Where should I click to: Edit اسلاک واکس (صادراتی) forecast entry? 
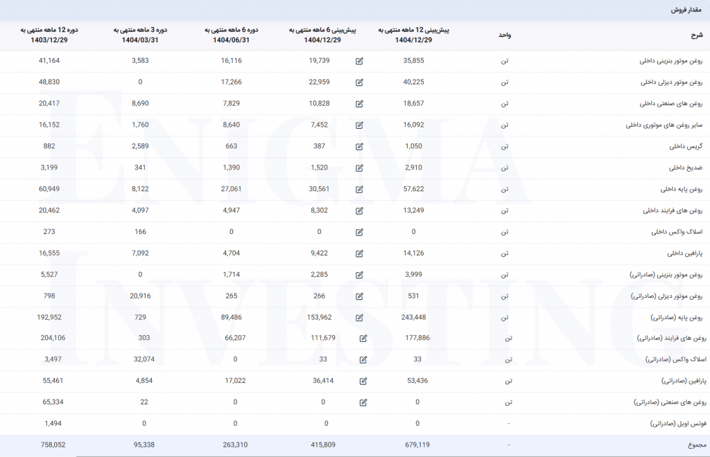[x=363, y=359]
